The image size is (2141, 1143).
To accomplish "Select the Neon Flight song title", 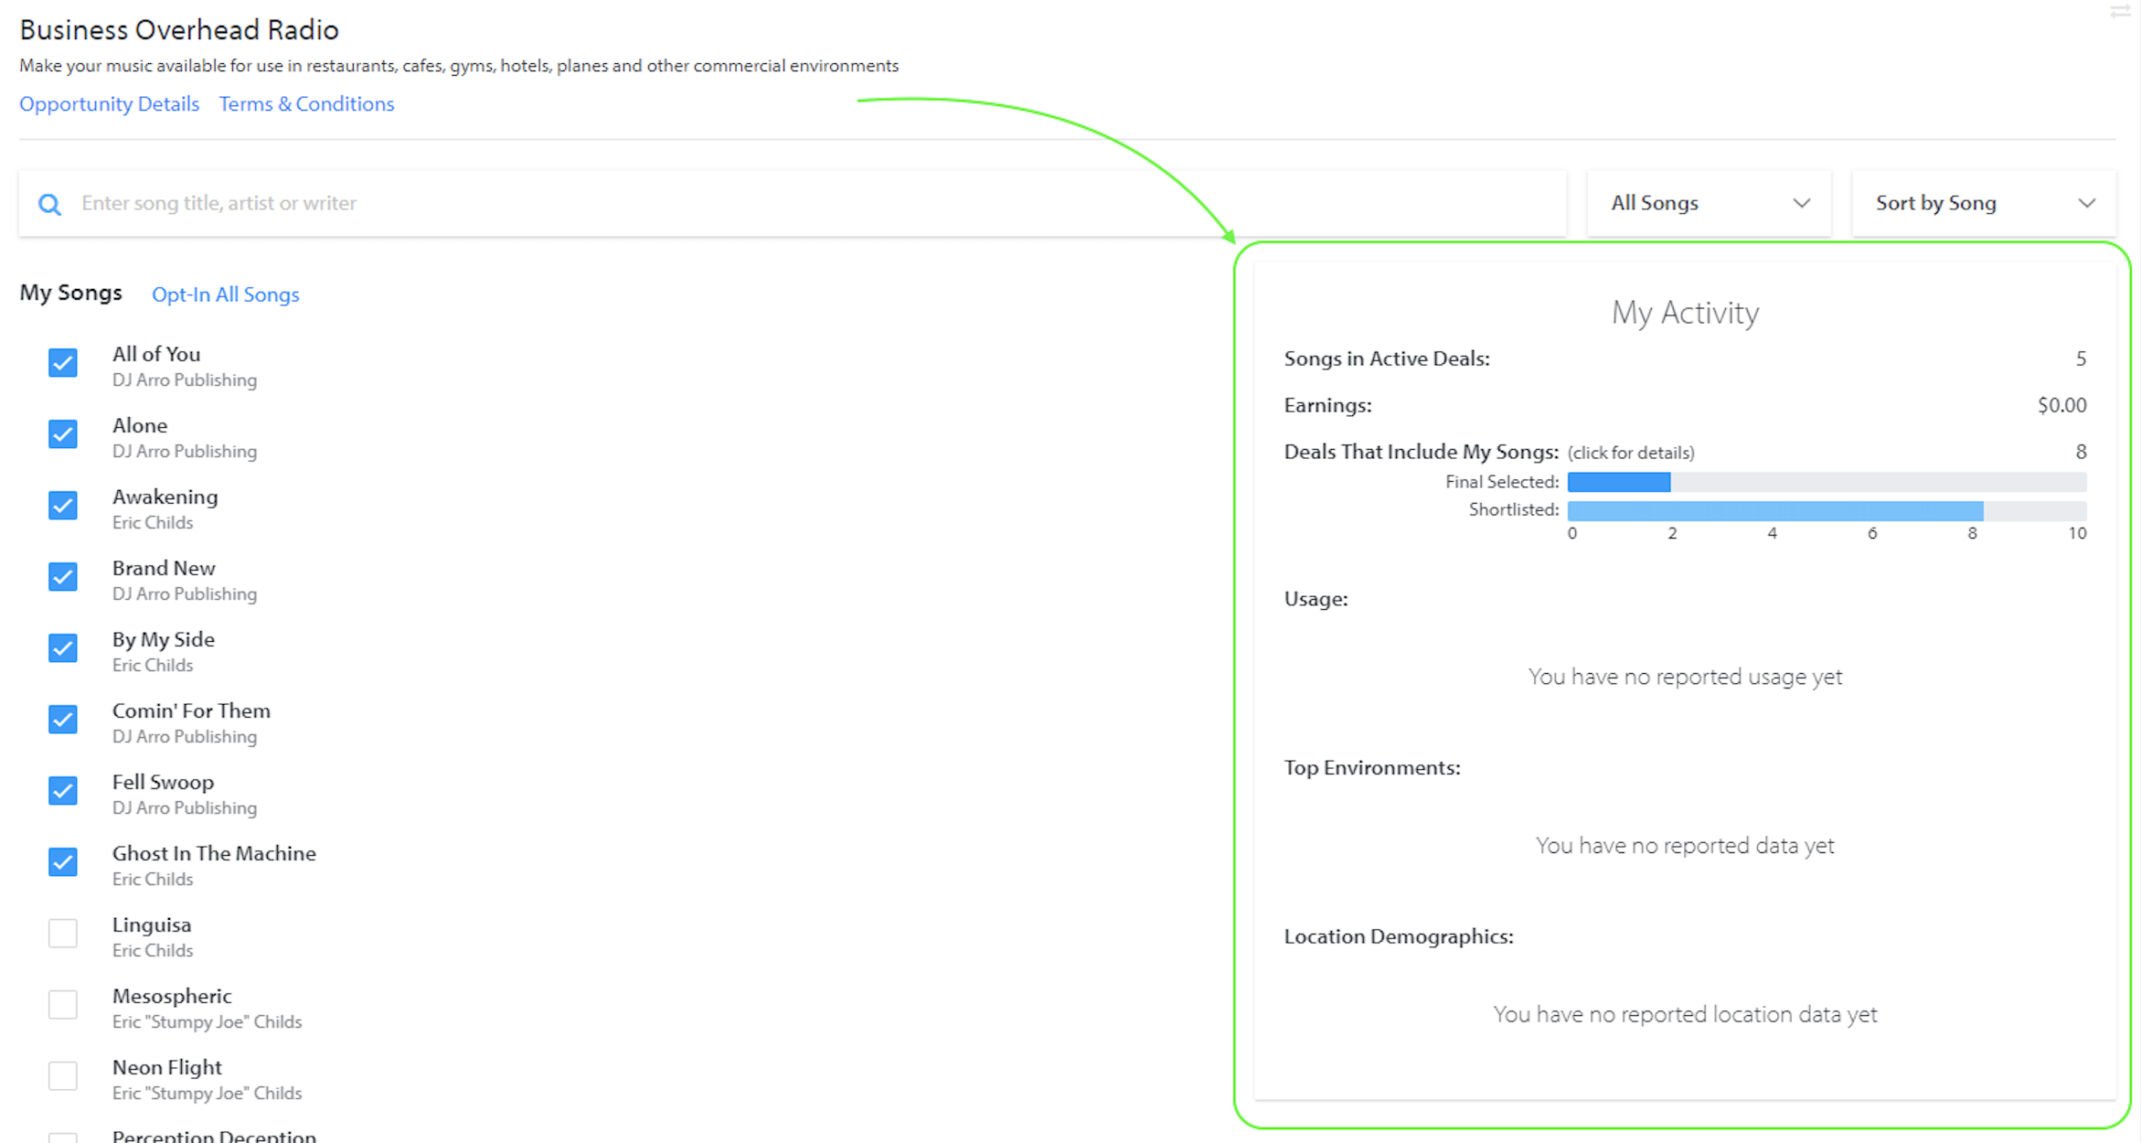I will tap(167, 1067).
